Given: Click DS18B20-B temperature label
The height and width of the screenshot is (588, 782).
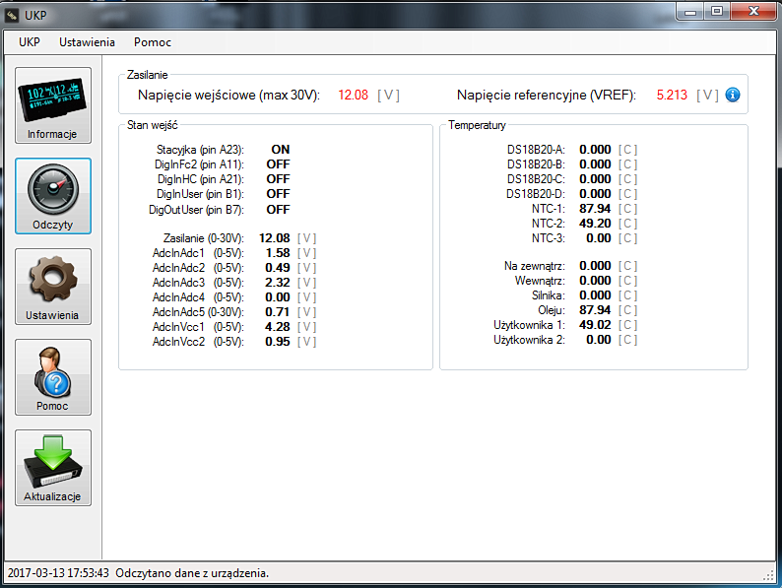Looking at the screenshot, I should (x=536, y=164).
